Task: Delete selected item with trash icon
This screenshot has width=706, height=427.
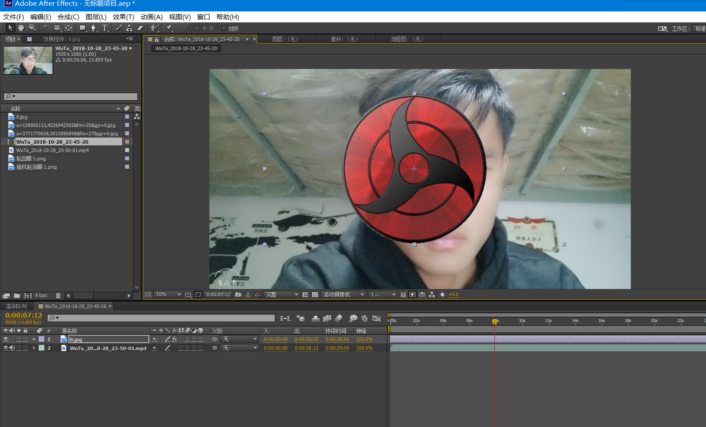Action: tap(58, 295)
